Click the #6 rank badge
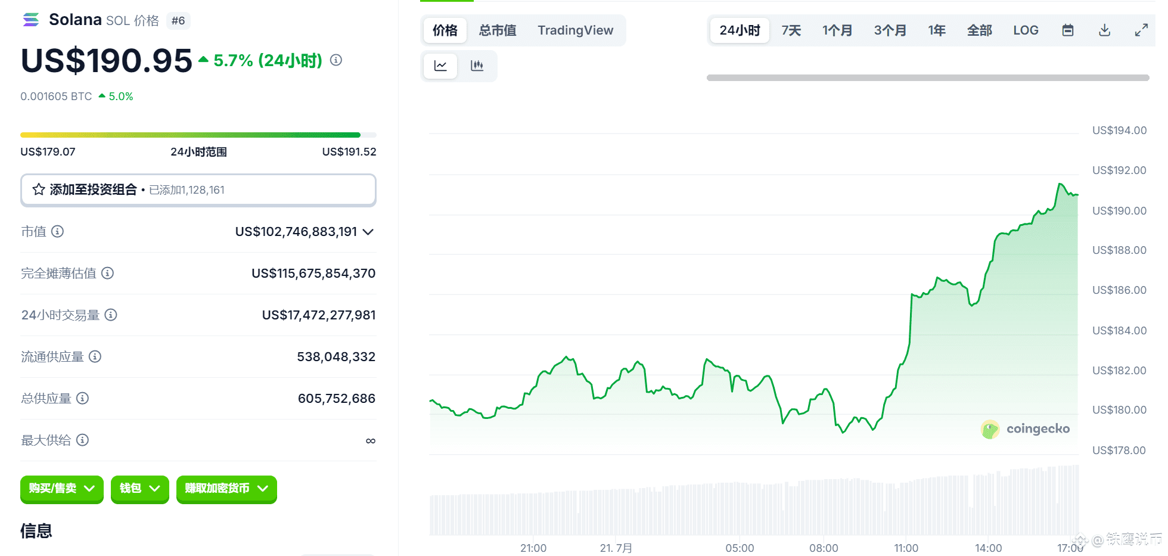 [178, 21]
